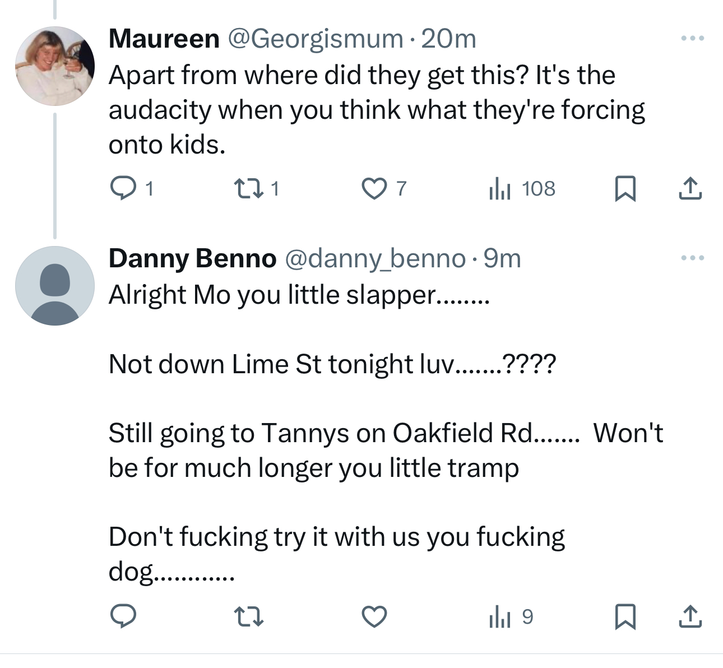Reply to Danny Benno's tweet
Screen dimensions: 723x668
pyautogui.click(x=123, y=616)
